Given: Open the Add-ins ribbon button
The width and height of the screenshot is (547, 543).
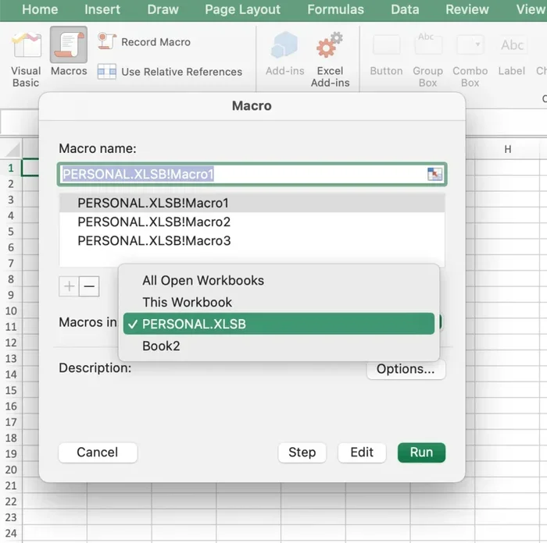Looking at the screenshot, I should 285,54.
